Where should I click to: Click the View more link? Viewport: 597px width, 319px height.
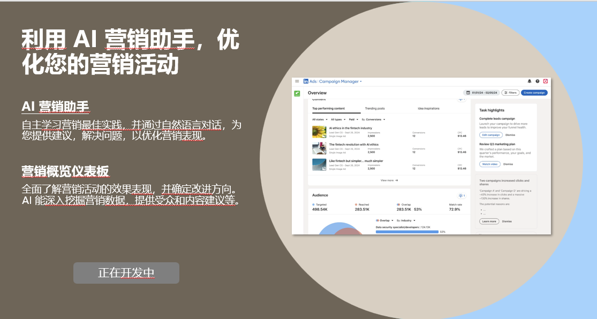click(x=389, y=180)
